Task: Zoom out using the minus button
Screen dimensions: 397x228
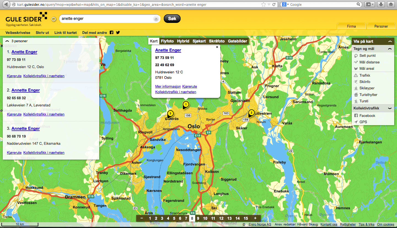Action: (142, 218)
